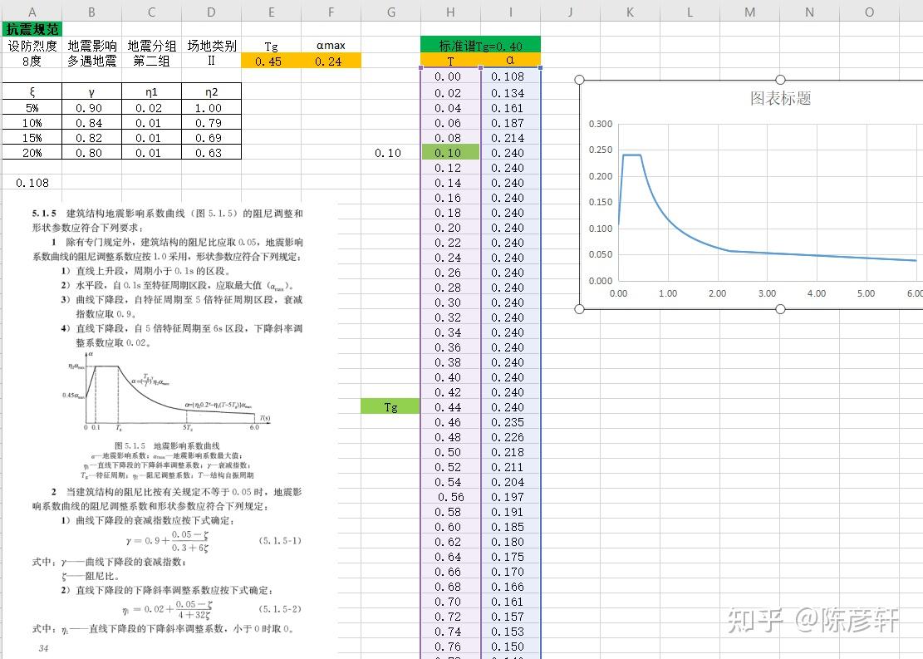
Task: Select the green Tg label cell
Action: [x=390, y=406]
